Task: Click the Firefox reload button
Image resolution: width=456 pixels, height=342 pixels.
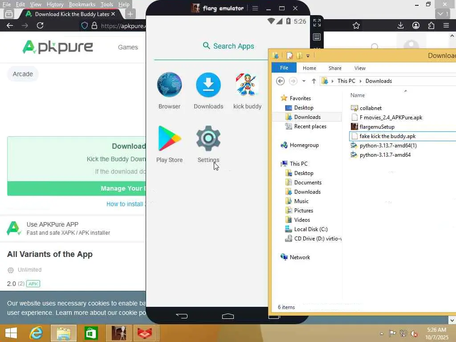Action: point(40,25)
